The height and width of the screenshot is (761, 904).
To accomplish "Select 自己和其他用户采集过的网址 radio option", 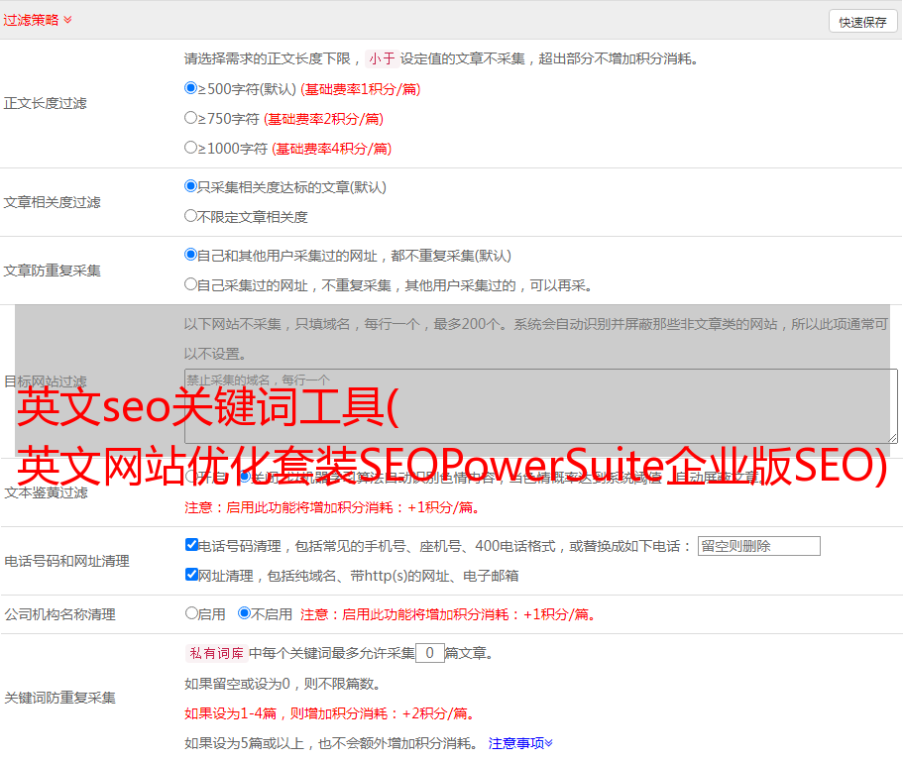I will coord(190,255).
